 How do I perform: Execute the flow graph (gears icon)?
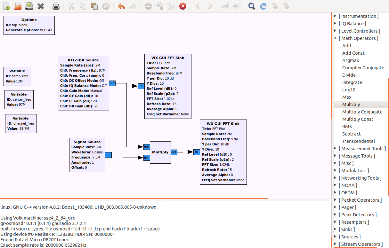(x=171, y=6)
